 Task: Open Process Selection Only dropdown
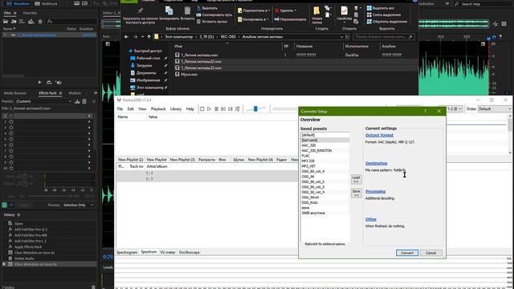coord(78,206)
